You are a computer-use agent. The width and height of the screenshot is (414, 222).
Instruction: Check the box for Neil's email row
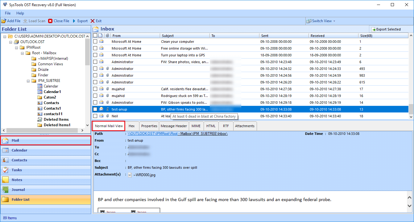[95, 116]
